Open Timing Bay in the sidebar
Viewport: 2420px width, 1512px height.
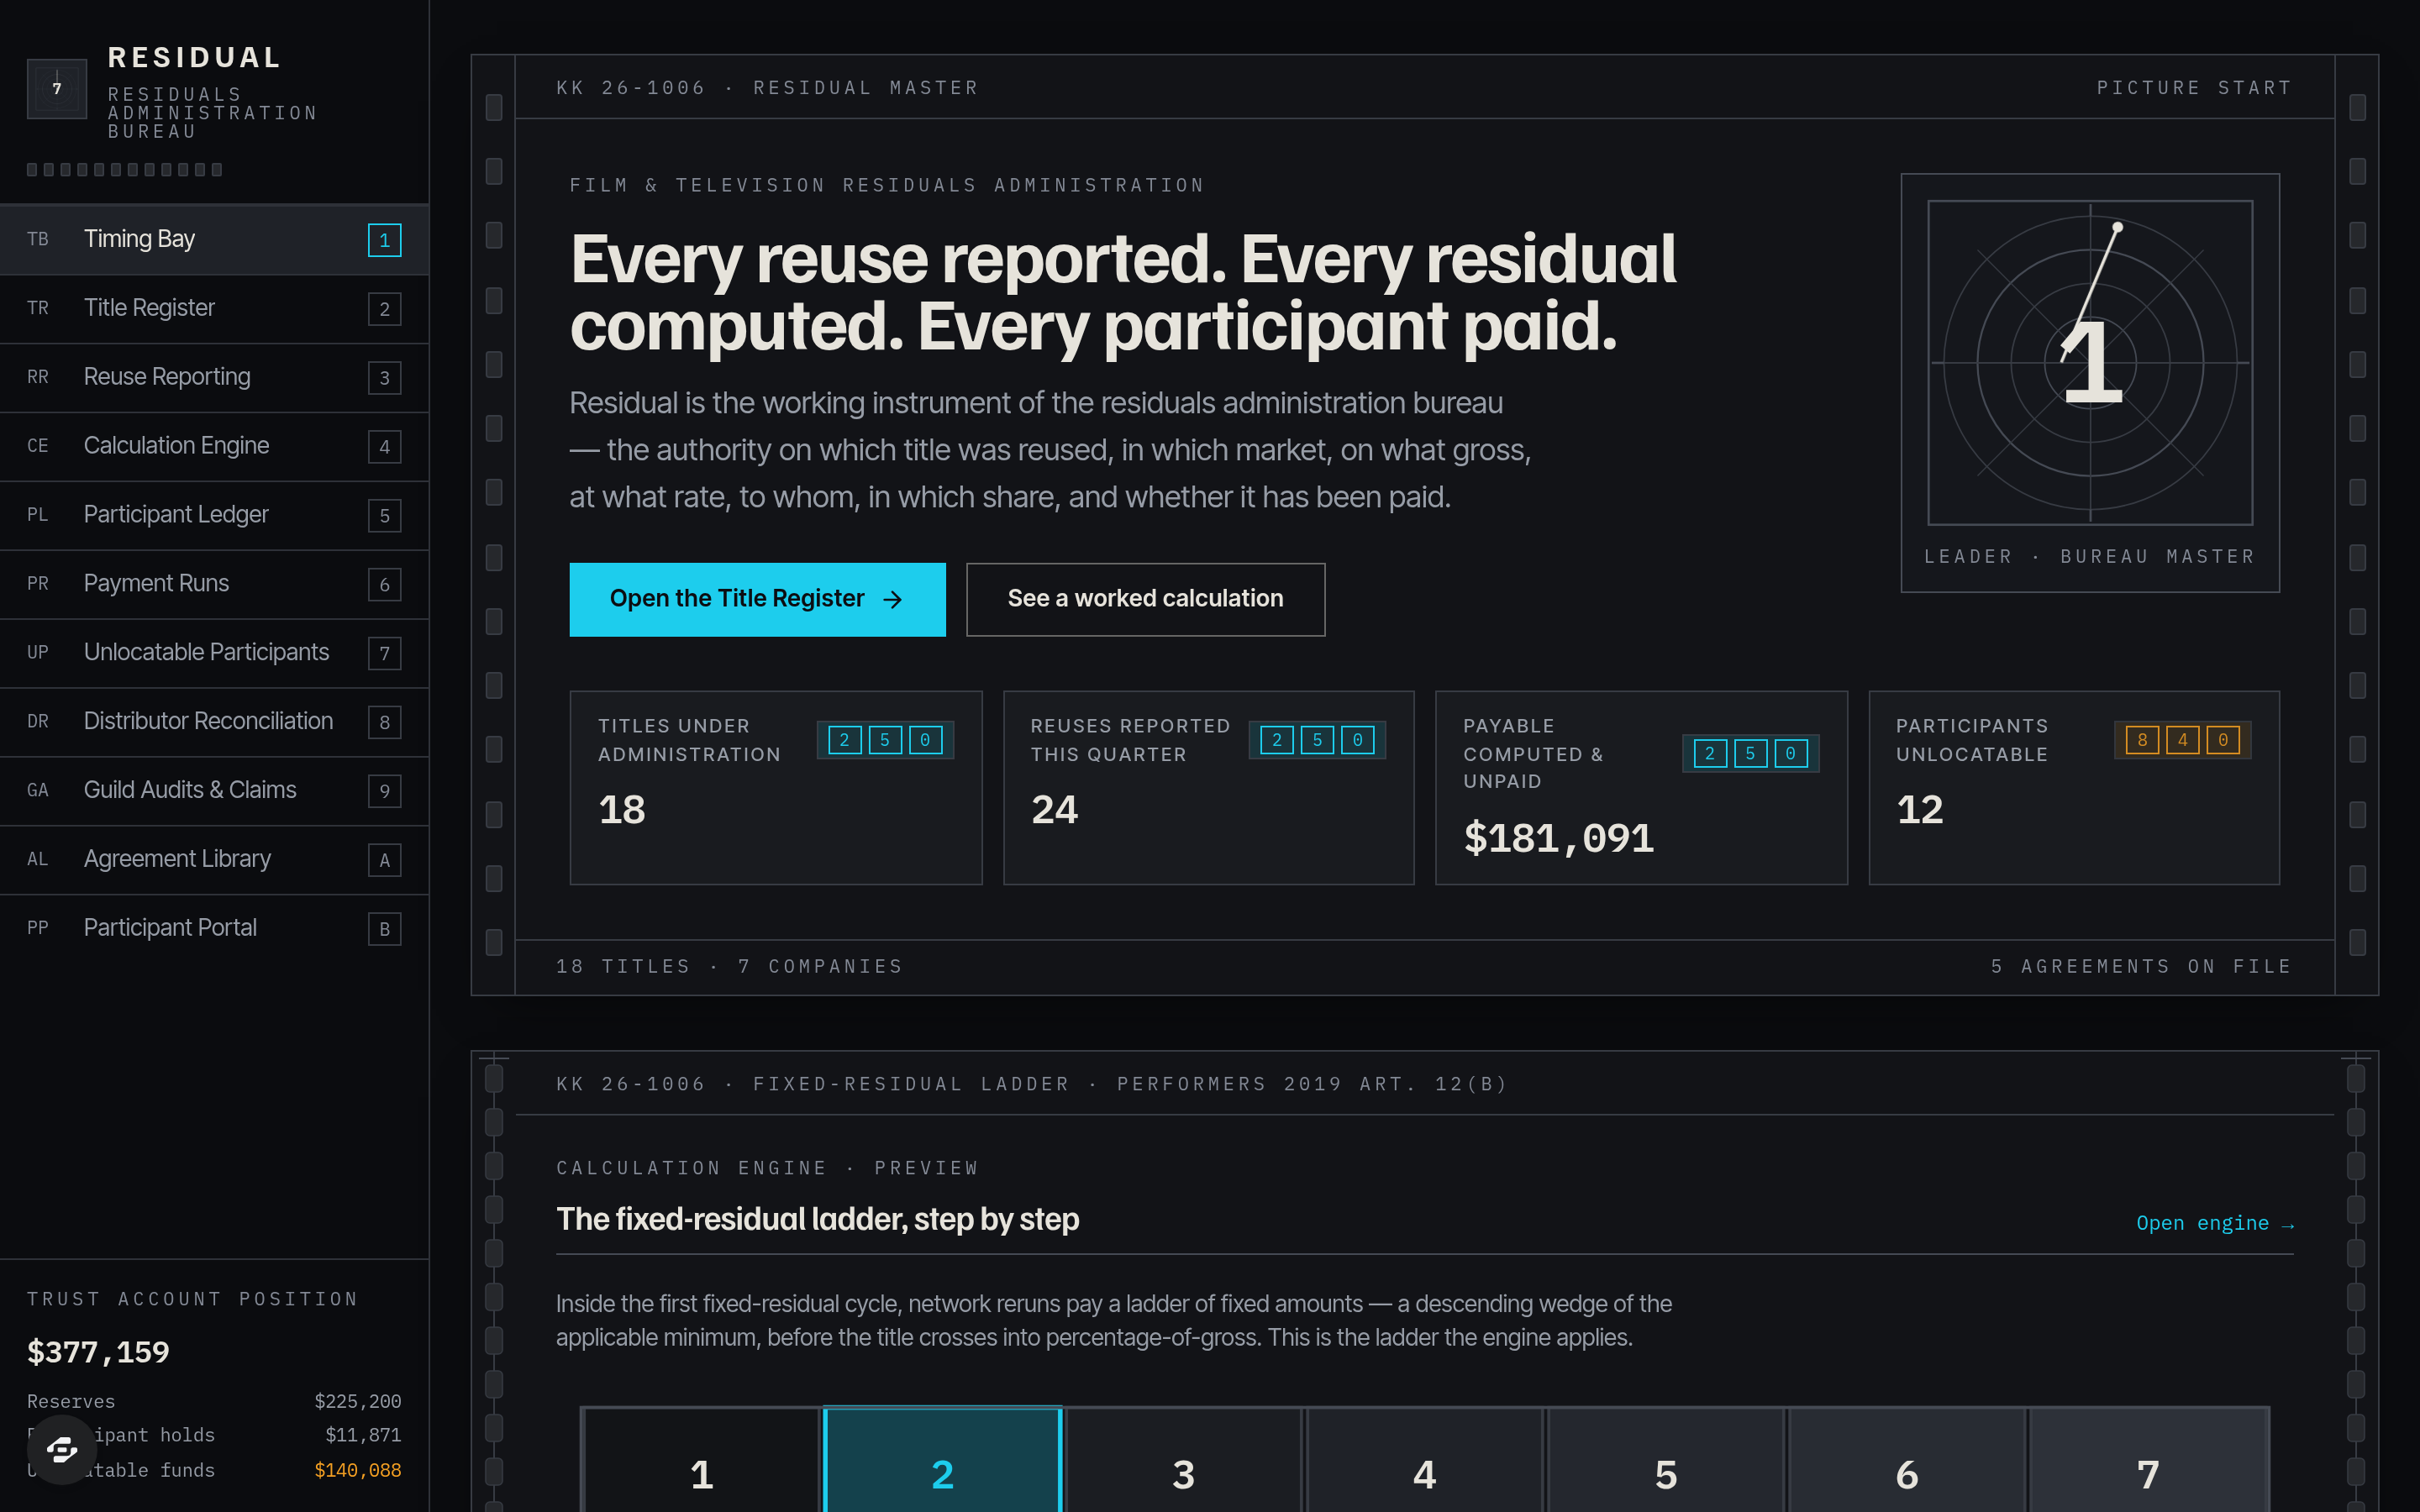coord(214,239)
